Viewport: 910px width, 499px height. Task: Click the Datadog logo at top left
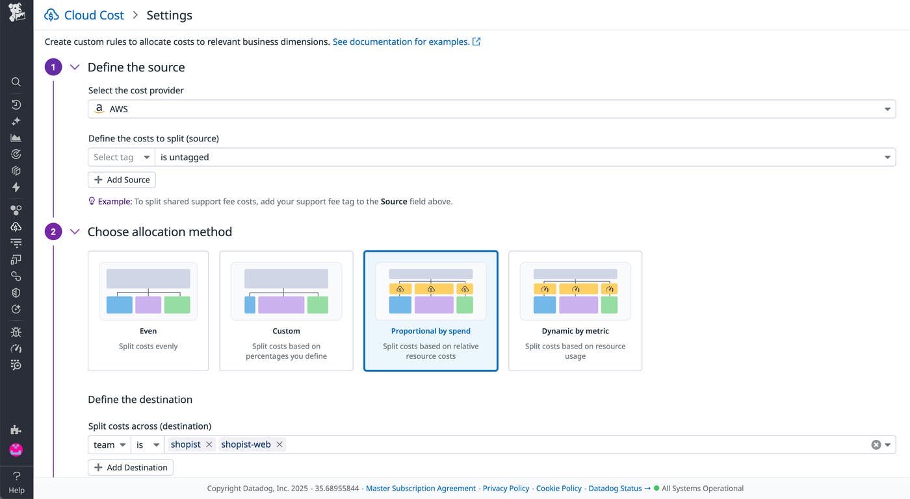(16, 12)
